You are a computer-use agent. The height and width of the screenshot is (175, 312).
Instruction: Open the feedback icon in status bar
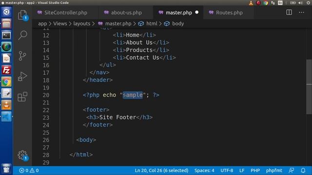(x=292, y=171)
